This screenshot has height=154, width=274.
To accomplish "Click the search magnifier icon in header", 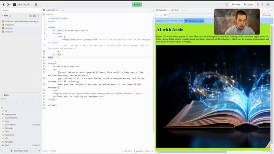I will (227, 5).
